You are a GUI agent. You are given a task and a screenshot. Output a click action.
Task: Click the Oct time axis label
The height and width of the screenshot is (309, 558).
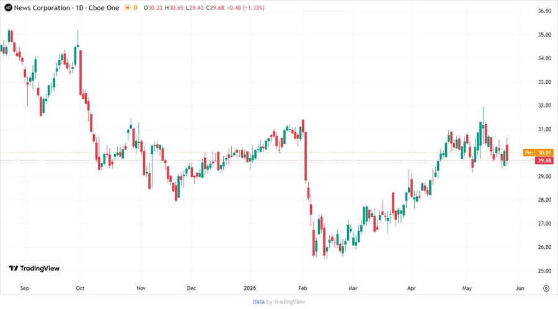[80, 289]
